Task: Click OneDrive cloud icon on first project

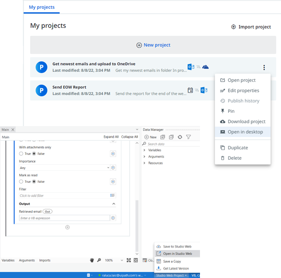Action: [206, 67]
